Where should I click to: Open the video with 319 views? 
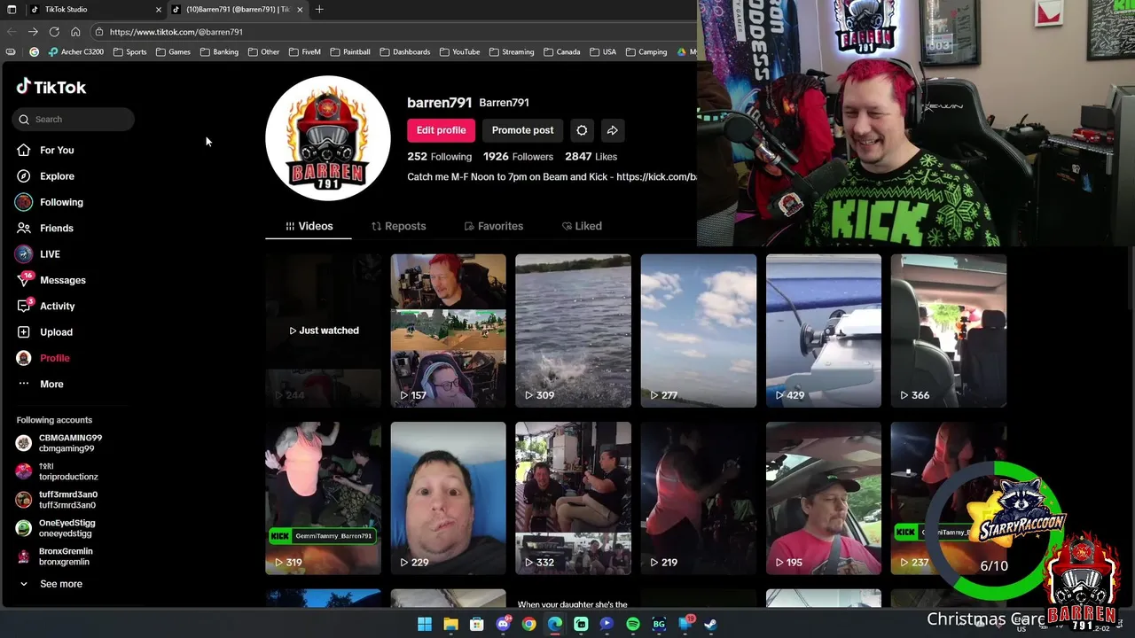(324, 498)
